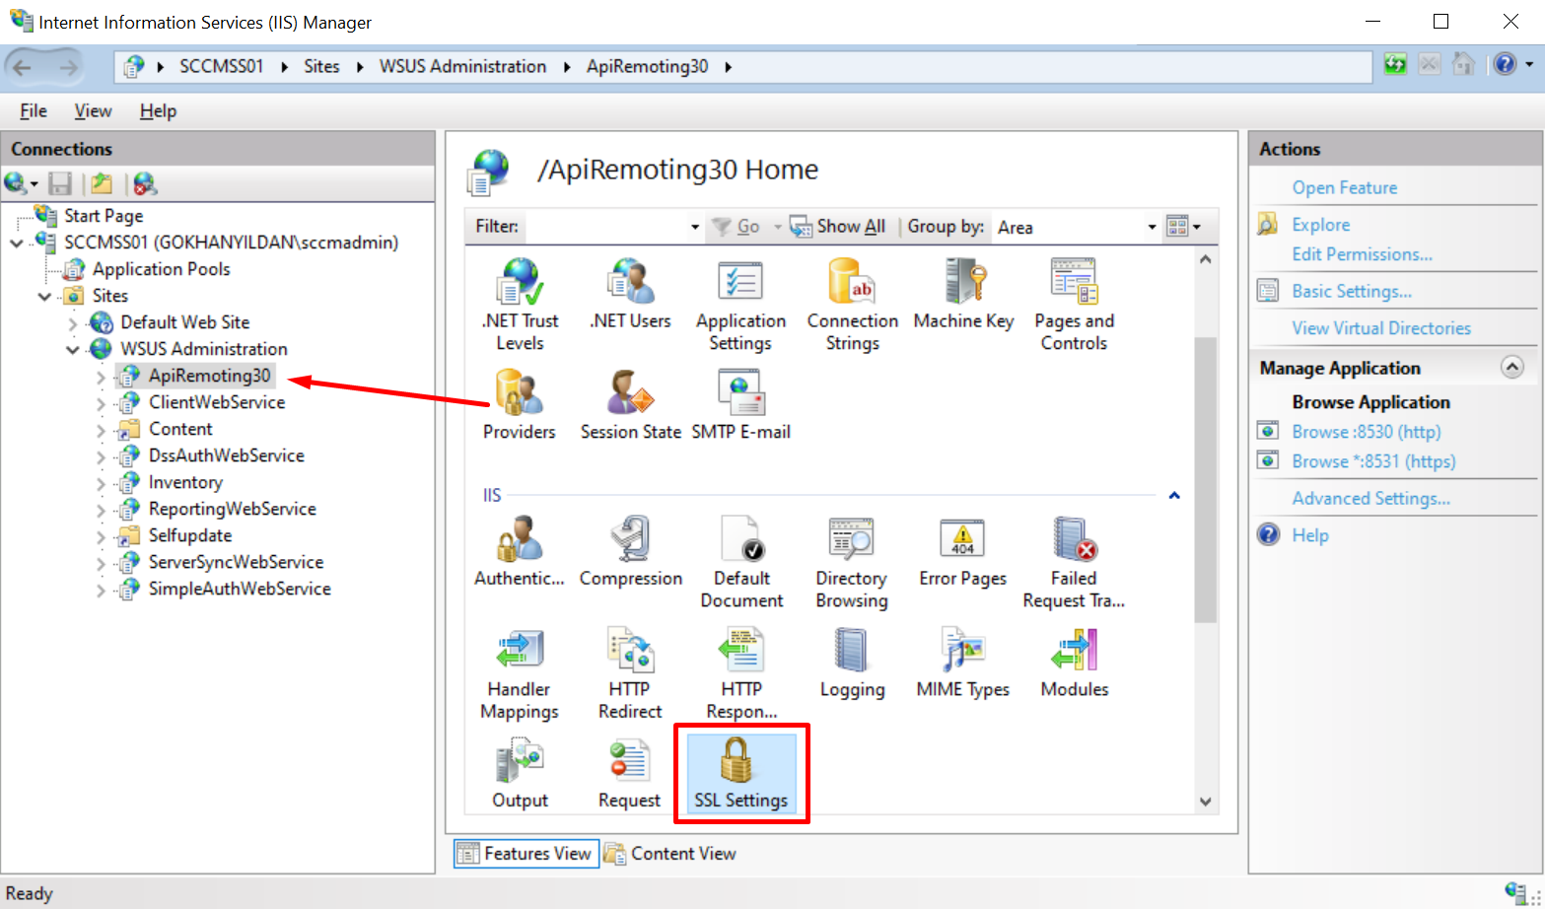
Task: Open the Output Caching feature
Action: click(520, 775)
